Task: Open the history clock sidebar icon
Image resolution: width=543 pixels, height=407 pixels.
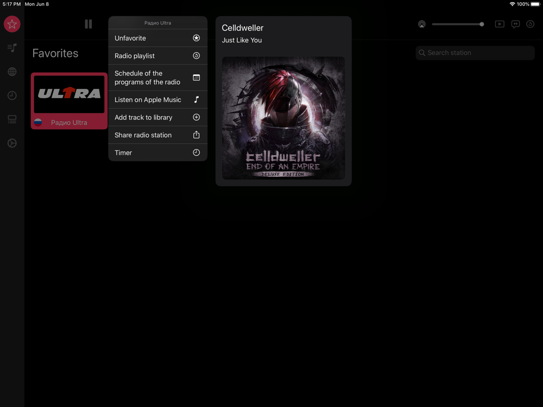Action: click(x=12, y=96)
